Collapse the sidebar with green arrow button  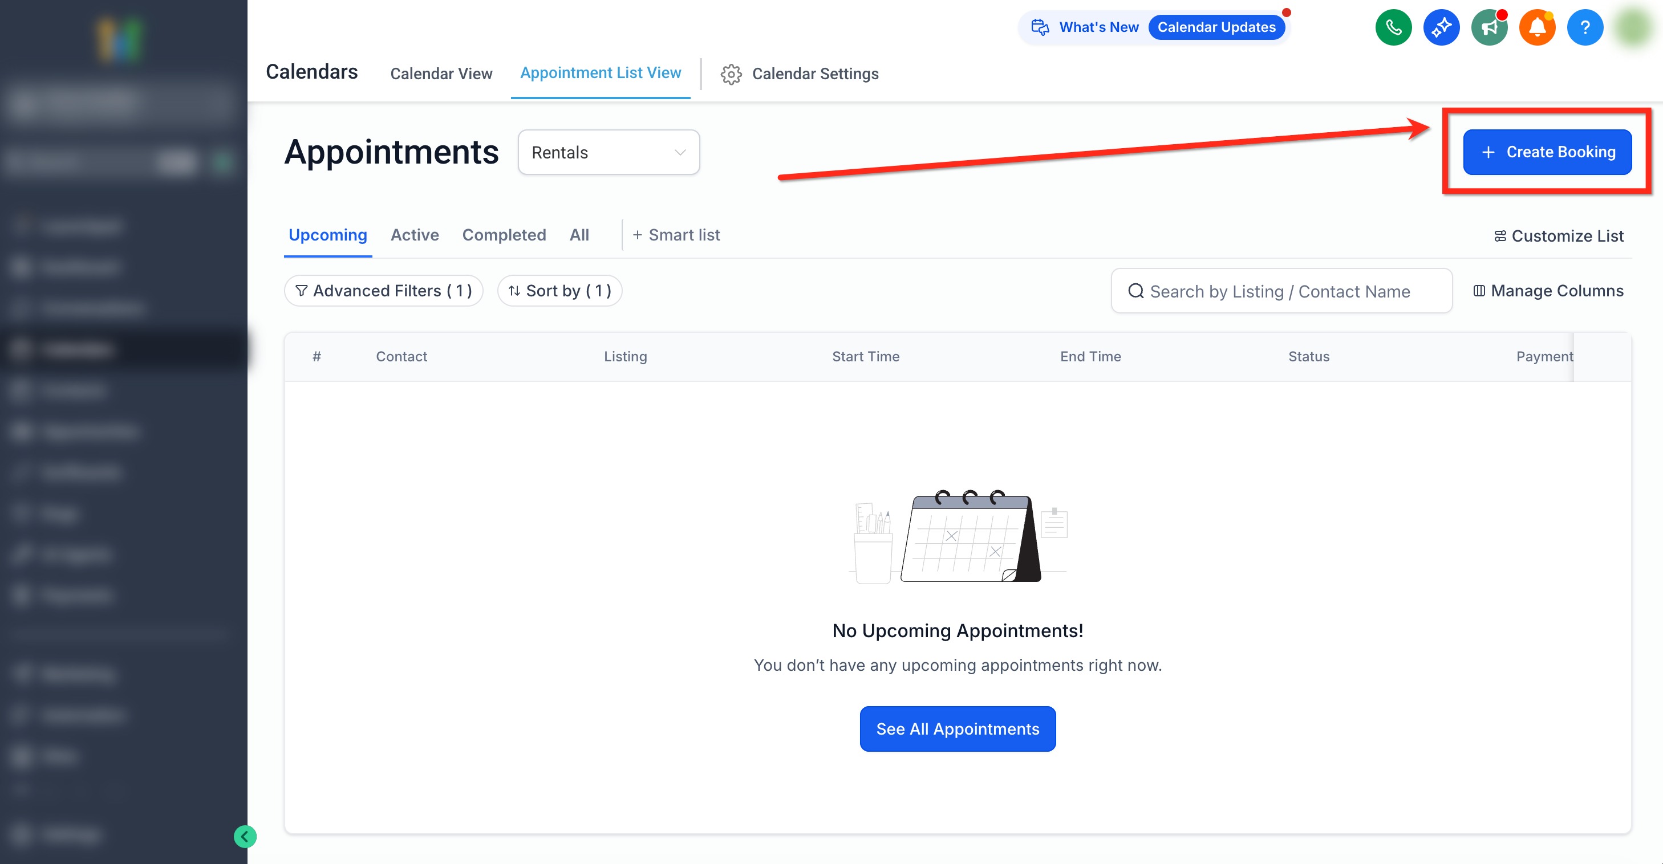[245, 837]
